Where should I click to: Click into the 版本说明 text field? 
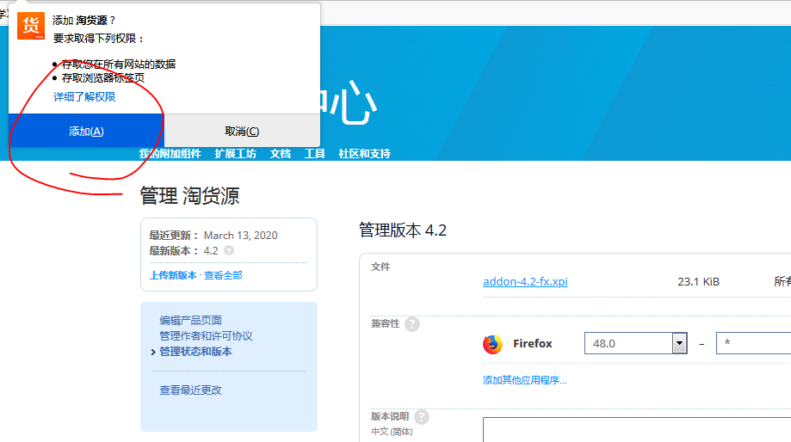637,430
